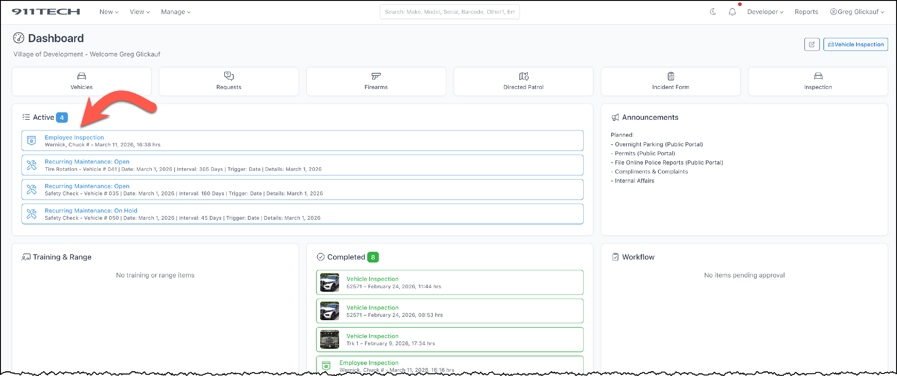Open the Developer menu
The image size is (897, 376).
point(765,12)
